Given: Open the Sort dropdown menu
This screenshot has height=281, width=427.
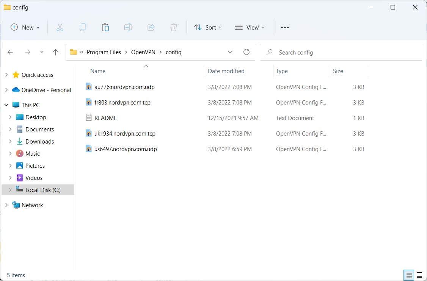Looking at the screenshot, I should click(x=208, y=27).
